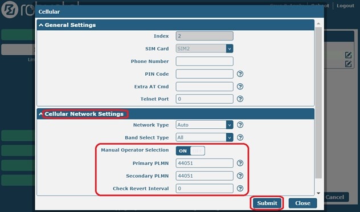360x212 pixels.
Task: Open the SIM Card dropdown
Action: (204, 48)
